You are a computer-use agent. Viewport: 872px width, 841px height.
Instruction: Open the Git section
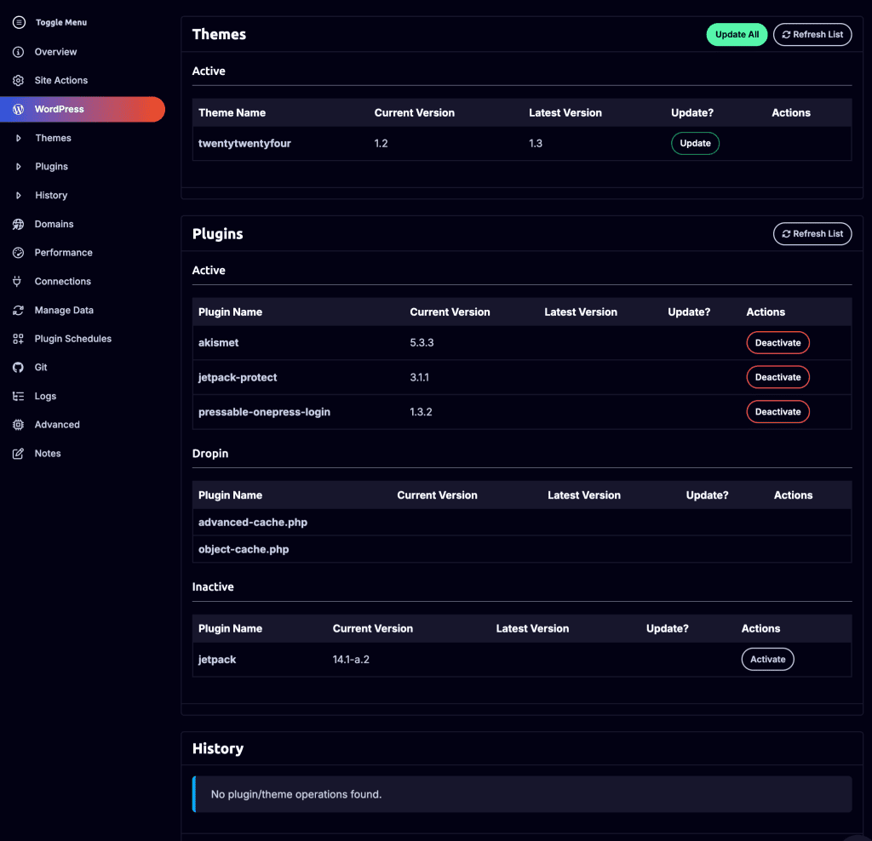tap(41, 368)
